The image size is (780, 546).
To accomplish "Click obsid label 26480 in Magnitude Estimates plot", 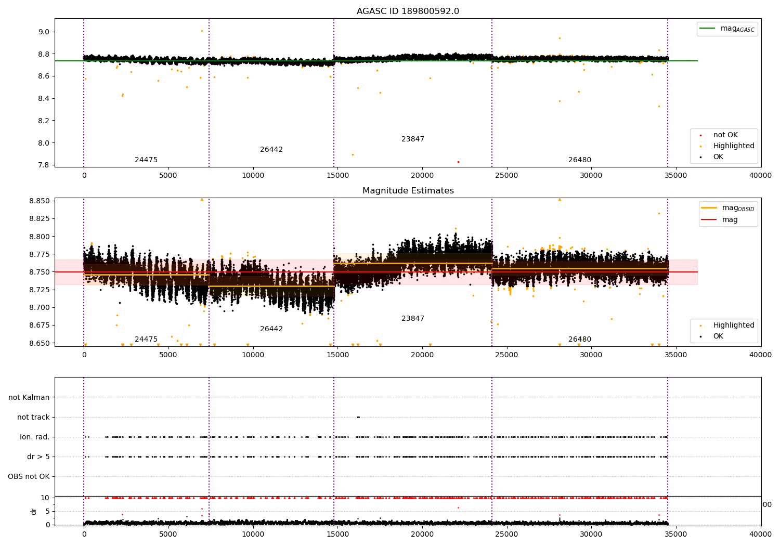I will pos(580,340).
